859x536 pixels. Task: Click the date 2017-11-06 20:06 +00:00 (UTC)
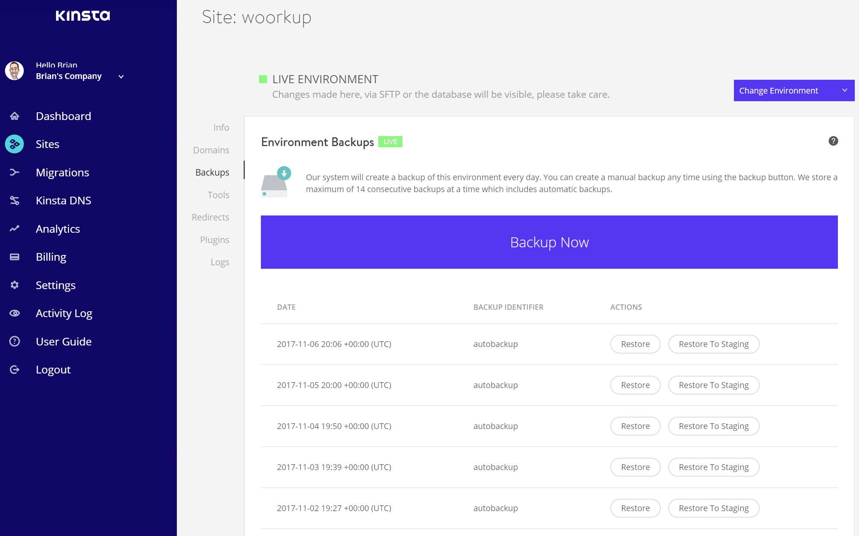(x=334, y=344)
